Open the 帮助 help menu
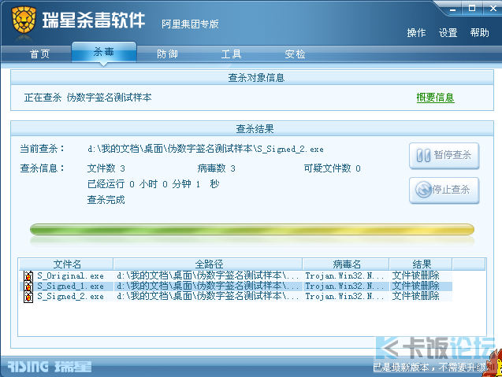502x377 pixels. (x=479, y=32)
